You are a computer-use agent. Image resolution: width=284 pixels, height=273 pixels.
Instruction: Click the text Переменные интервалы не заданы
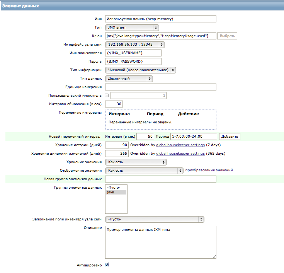point(140,122)
